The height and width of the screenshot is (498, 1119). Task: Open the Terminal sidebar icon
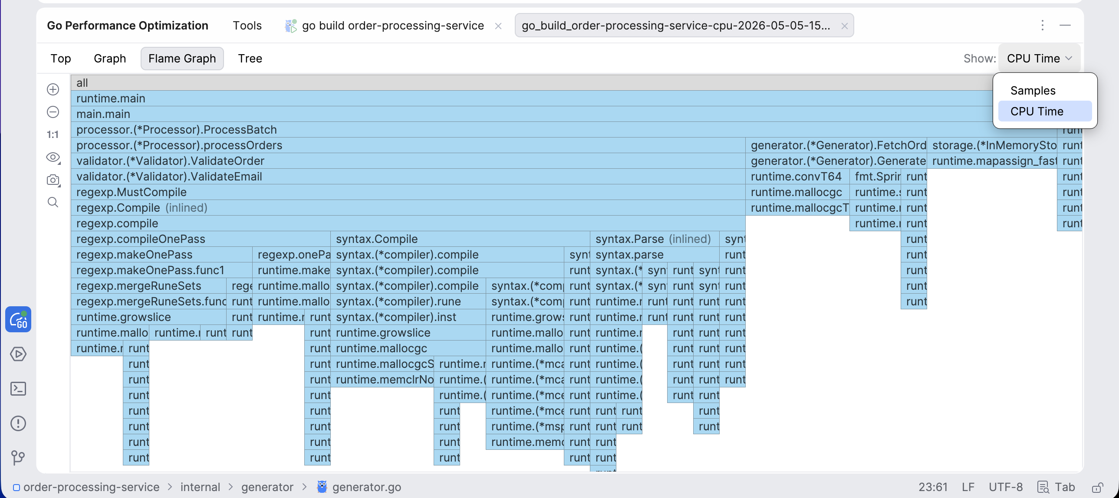[18, 389]
